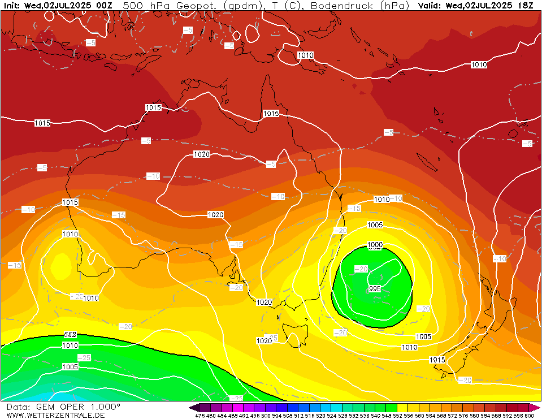Select the '500 hPa Geopot. (gpdm)' title text
542x419 pixels.
pyautogui.click(x=192, y=6)
